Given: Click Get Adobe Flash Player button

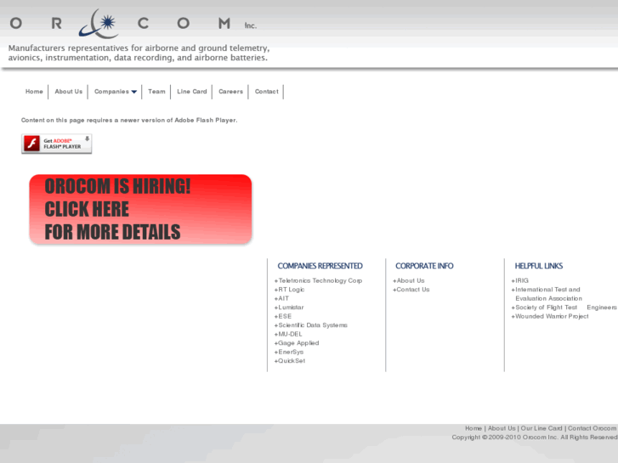Looking at the screenshot, I should (x=56, y=144).
